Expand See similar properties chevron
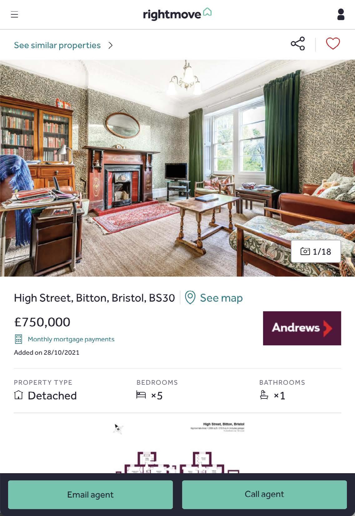The height and width of the screenshot is (516, 355). [x=110, y=45]
